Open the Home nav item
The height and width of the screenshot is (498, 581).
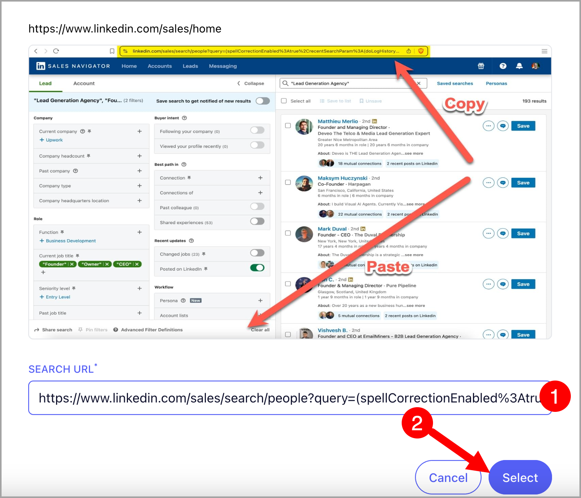(x=129, y=66)
